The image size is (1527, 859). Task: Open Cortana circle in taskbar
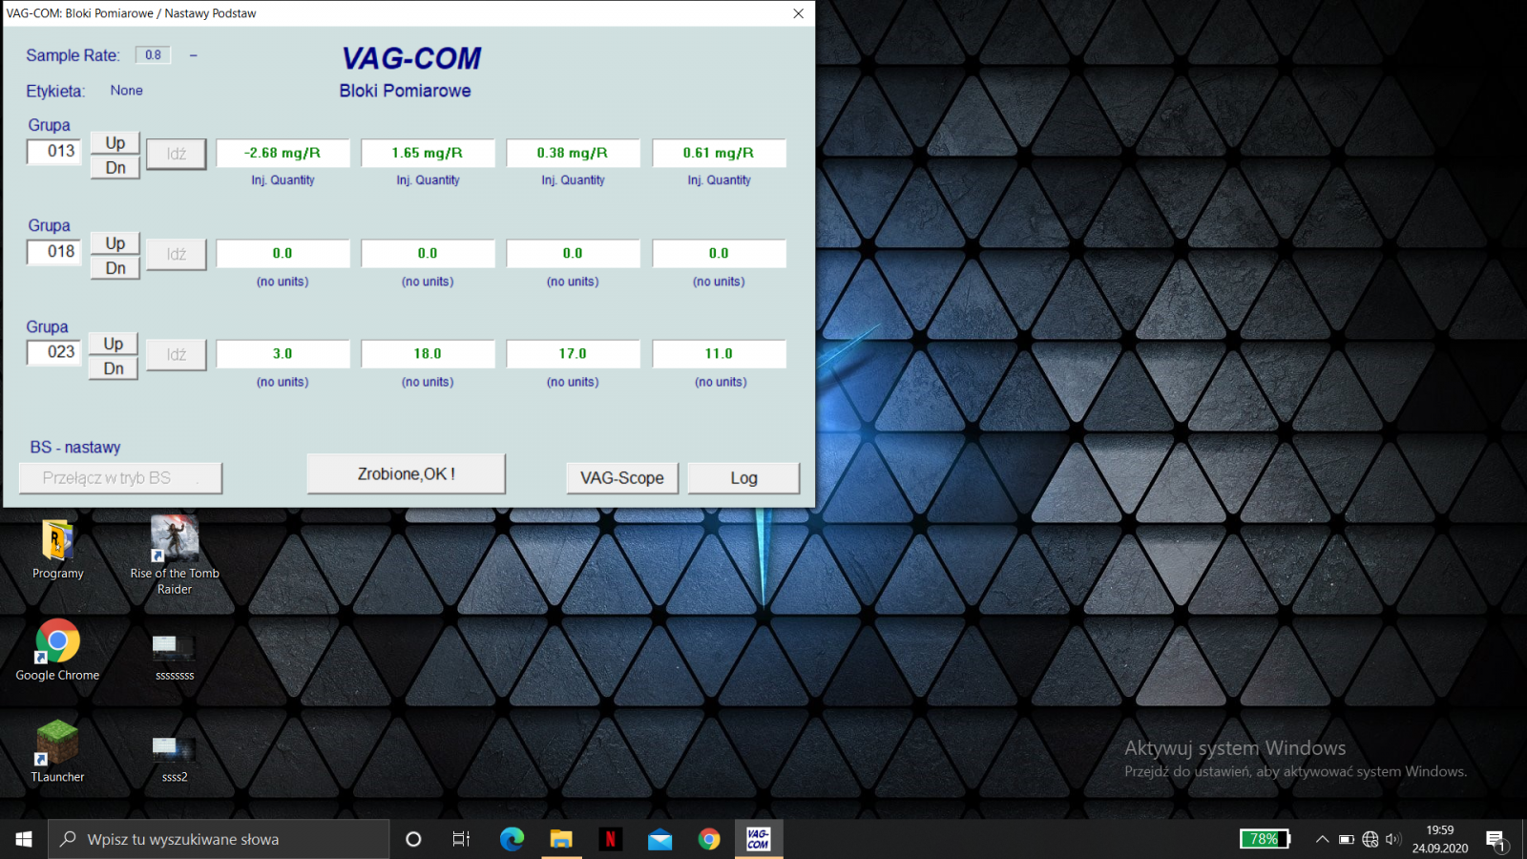(413, 839)
